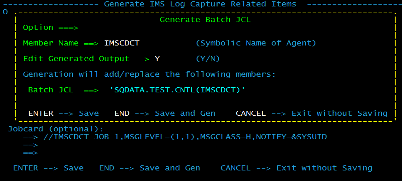This screenshot has height=181, width=402.
Task: Click the O at main panel's left edge
Action: click(5, 12)
